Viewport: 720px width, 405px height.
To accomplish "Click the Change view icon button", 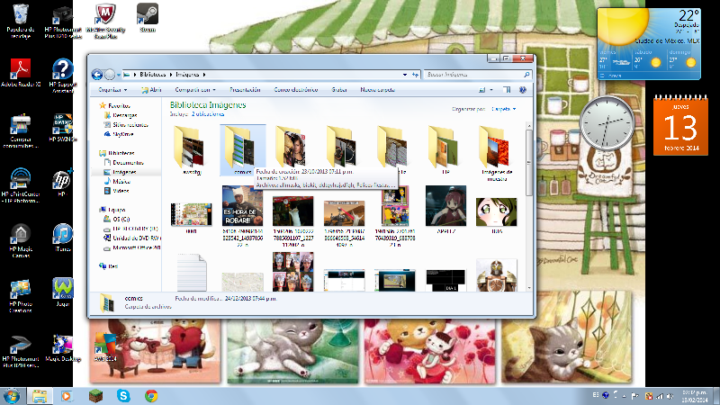I will tap(482, 90).
